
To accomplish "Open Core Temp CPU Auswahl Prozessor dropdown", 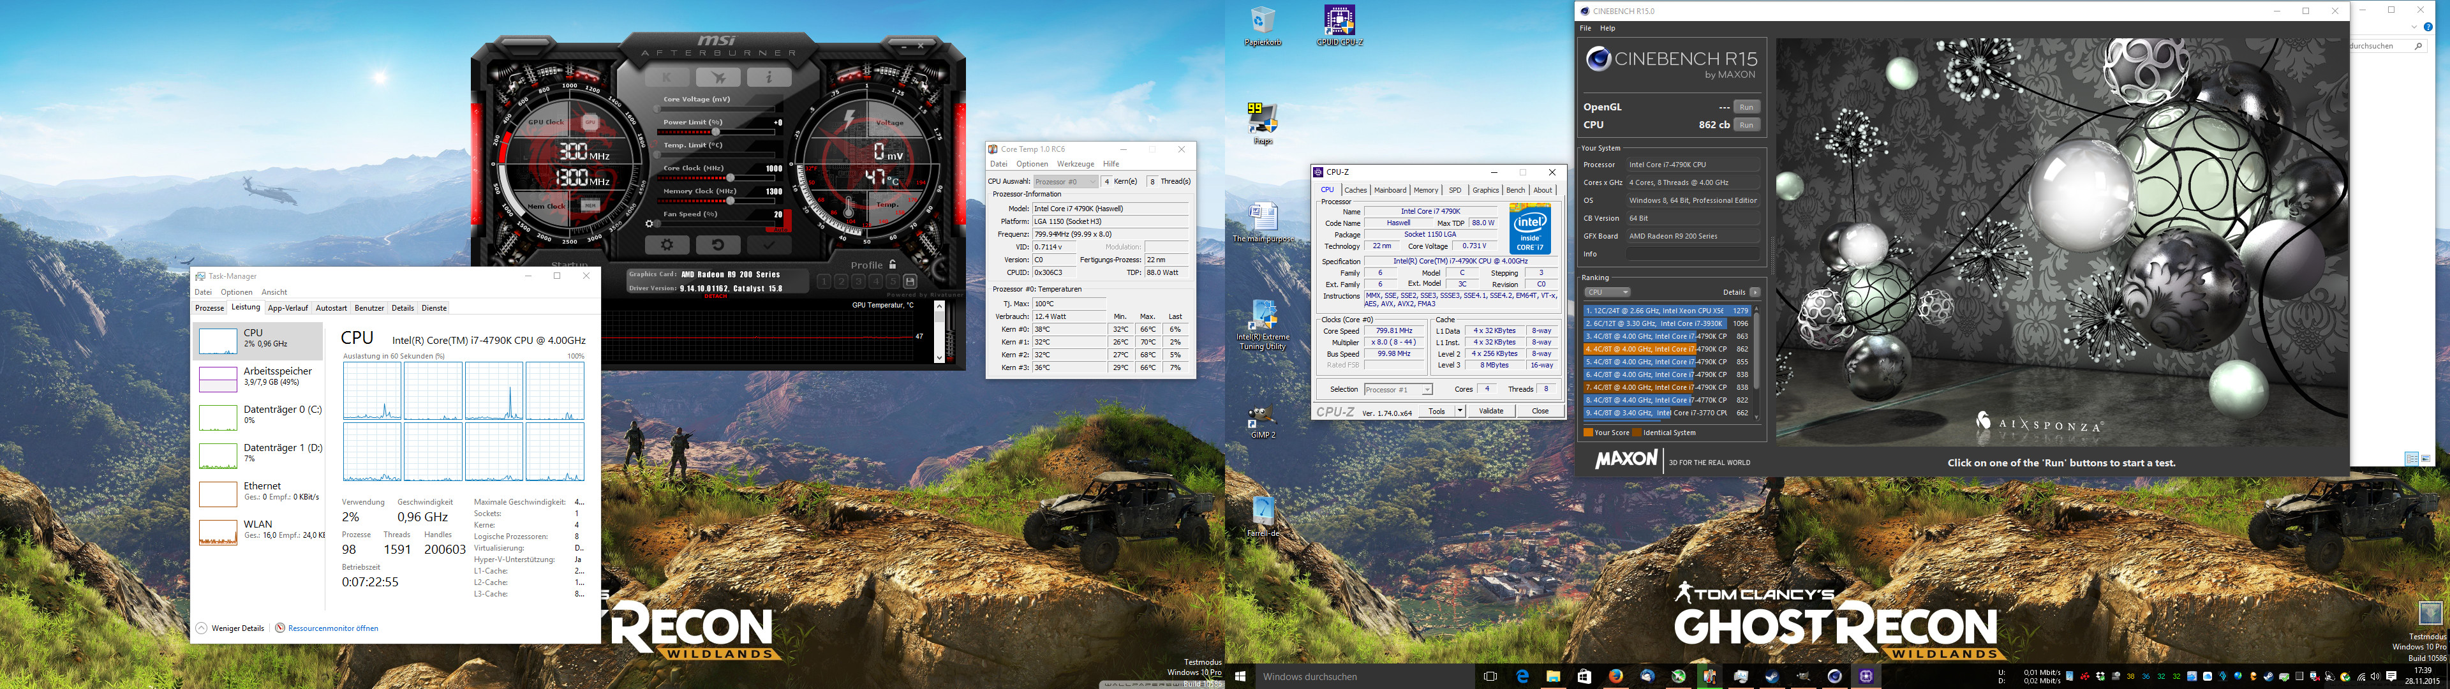I will pyautogui.click(x=1065, y=181).
